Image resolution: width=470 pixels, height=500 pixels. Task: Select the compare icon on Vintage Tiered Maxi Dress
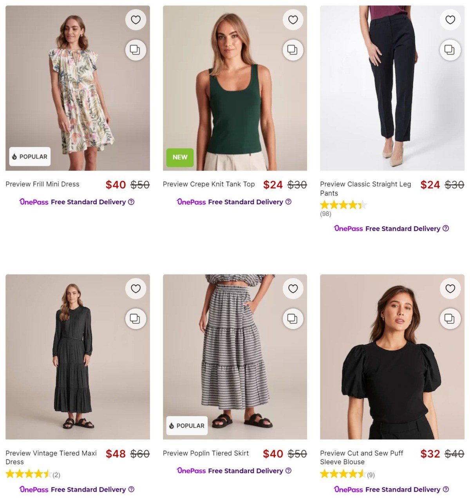click(136, 319)
